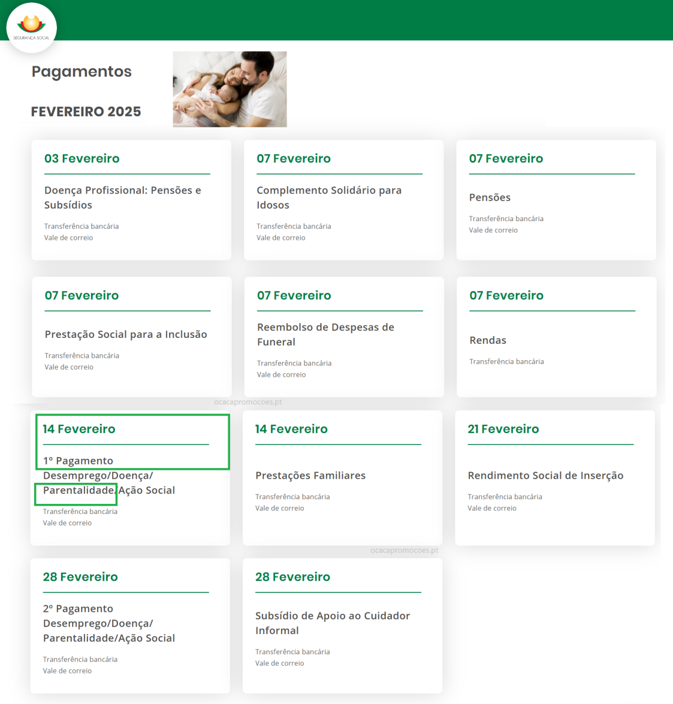The width and height of the screenshot is (673, 704).
Task: Click "Prestações Familiares" title
Action: 310,476
